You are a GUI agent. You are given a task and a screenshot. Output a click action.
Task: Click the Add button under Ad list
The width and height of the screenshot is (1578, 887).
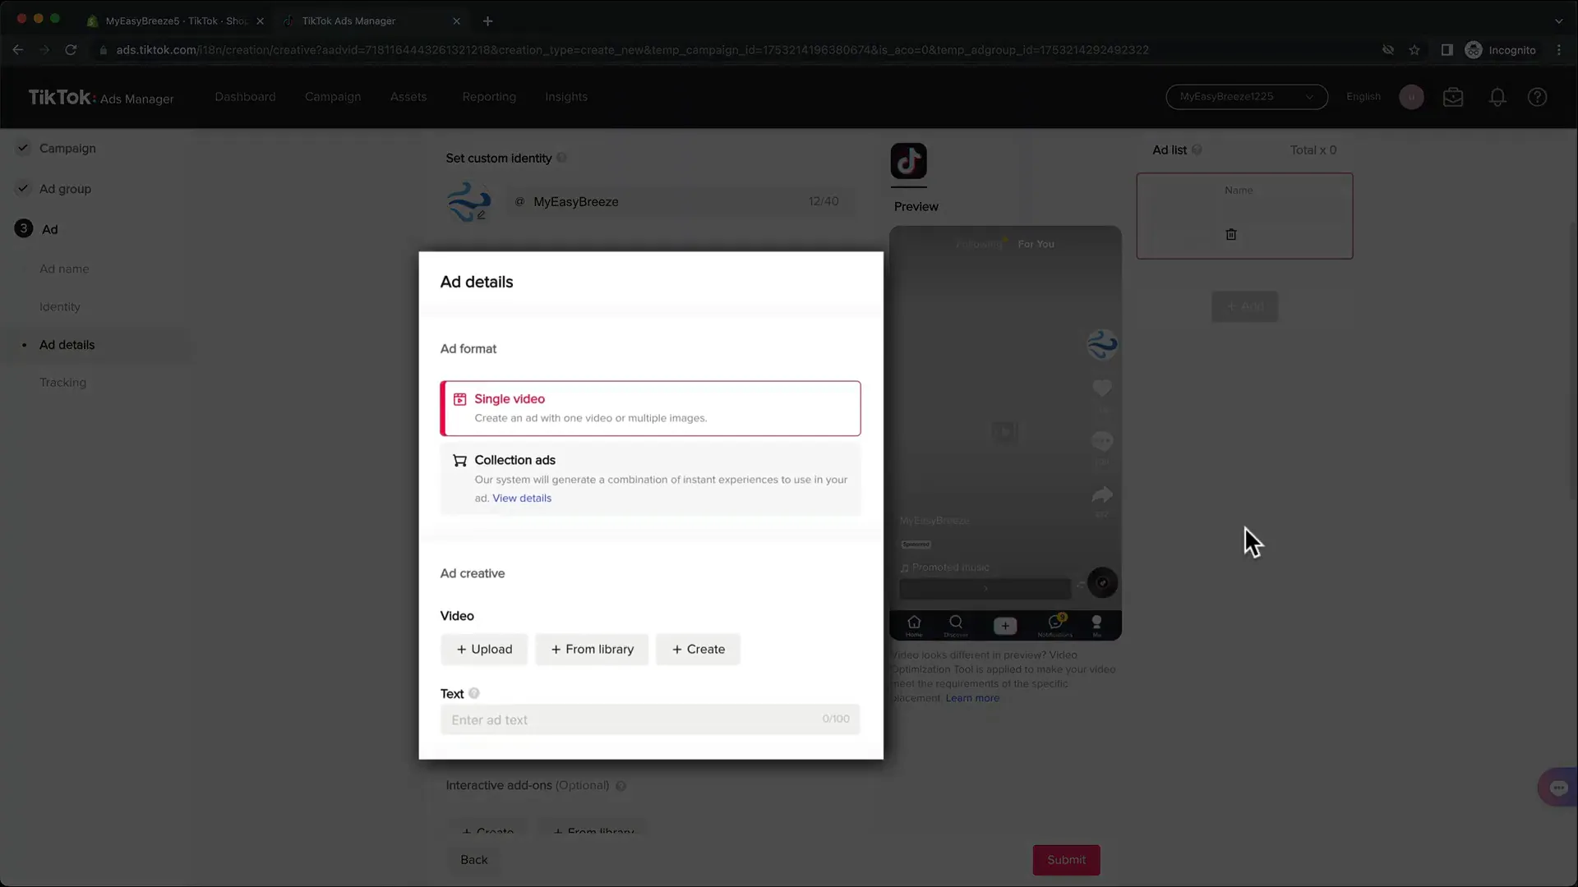click(1244, 306)
